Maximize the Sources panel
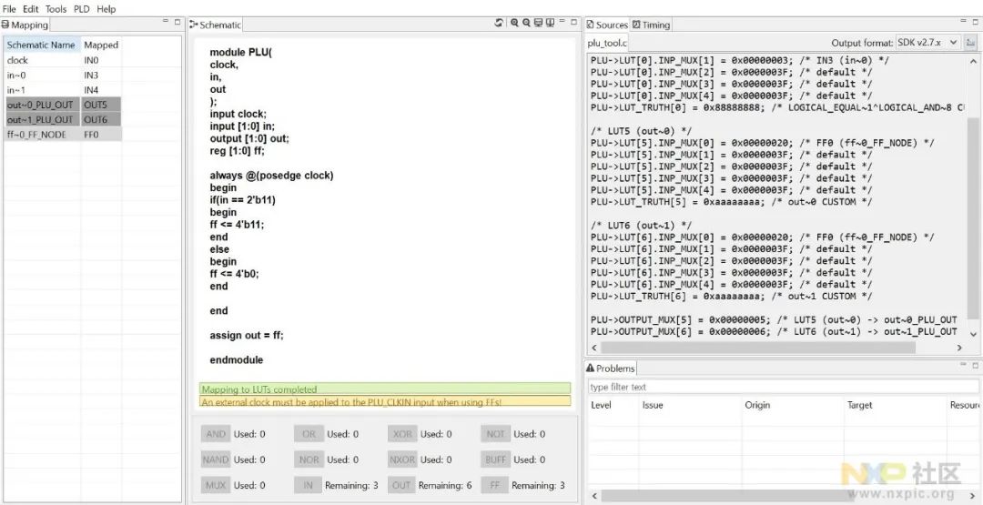983x505 pixels. click(975, 21)
